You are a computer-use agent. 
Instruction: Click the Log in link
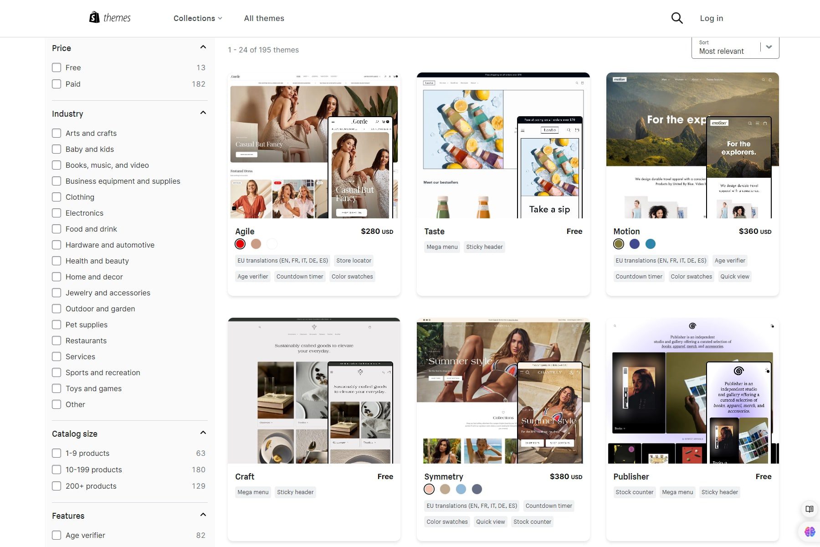point(711,18)
